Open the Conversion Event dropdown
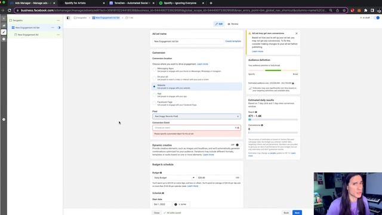The image size is (382, 215). [196, 128]
